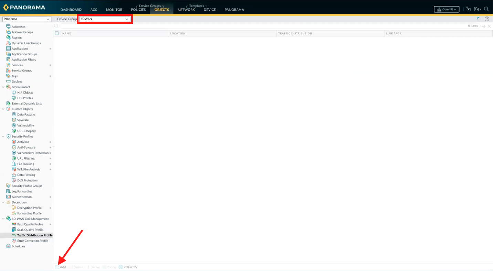Click the Addresses icon in the sidebar
This screenshot has height=271, width=493.
coord(9,26)
